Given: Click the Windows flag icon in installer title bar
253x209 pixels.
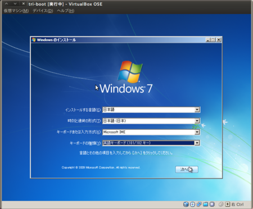Looking at the screenshot, I should (x=34, y=40).
